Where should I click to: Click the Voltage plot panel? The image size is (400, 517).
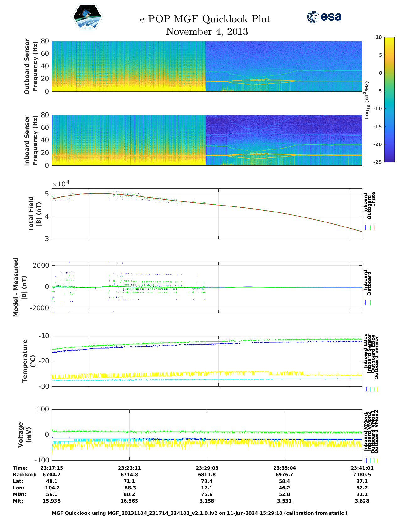(x=207, y=435)
